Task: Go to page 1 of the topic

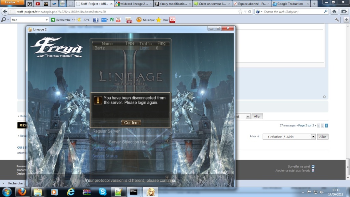Action: 319,125
